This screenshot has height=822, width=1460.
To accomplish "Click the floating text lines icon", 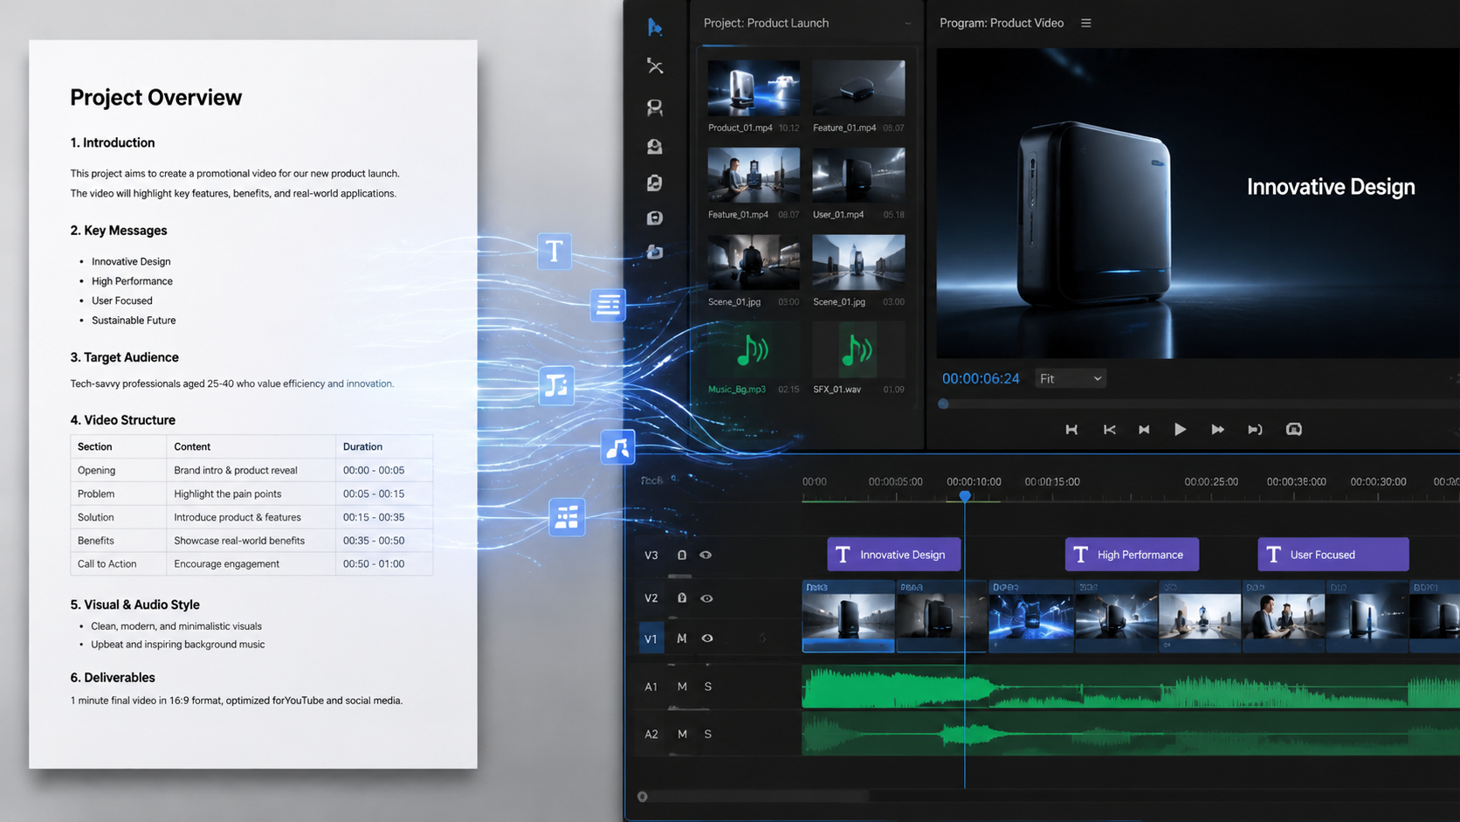I will click(x=608, y=305).
